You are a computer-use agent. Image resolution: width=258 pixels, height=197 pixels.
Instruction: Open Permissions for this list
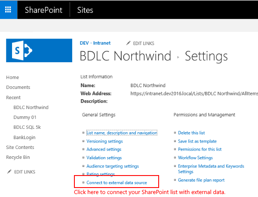click(x=200, y=149)
